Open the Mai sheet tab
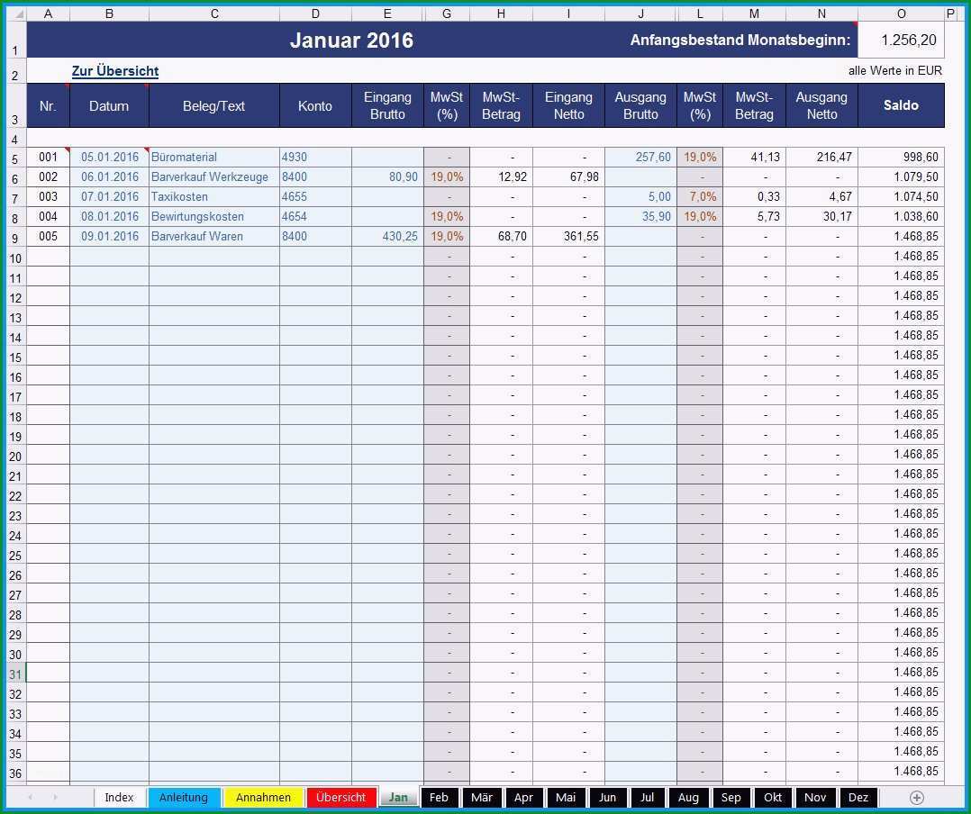Screen dimensions: 971x814 [566, 797]
